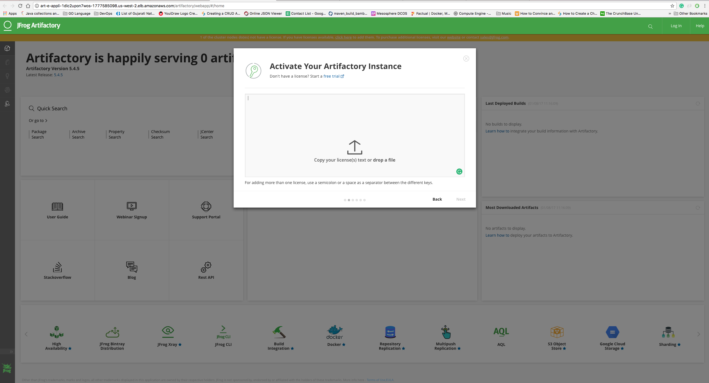Open the Builds section from the sidebar
Screen dimensions: 709x383
click(x=7, y=90)
